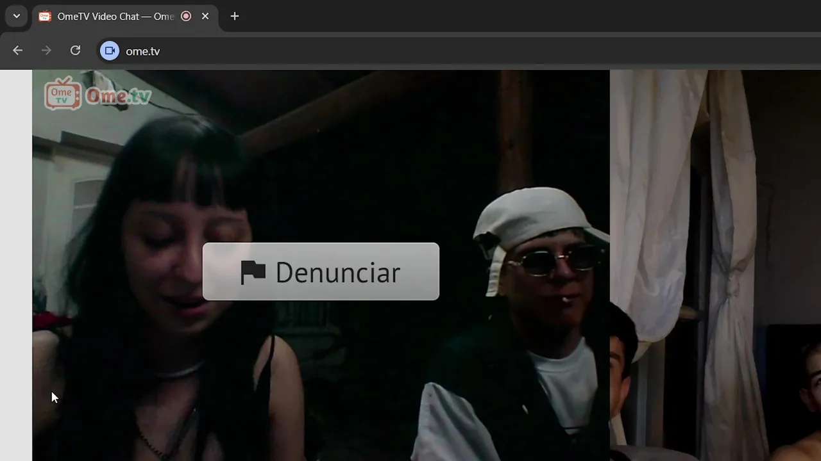This screenshot has height=461, width=821.
Task: Open the tab search dropdown arrow
Action: pyautogui.click(x=17, y=16)
